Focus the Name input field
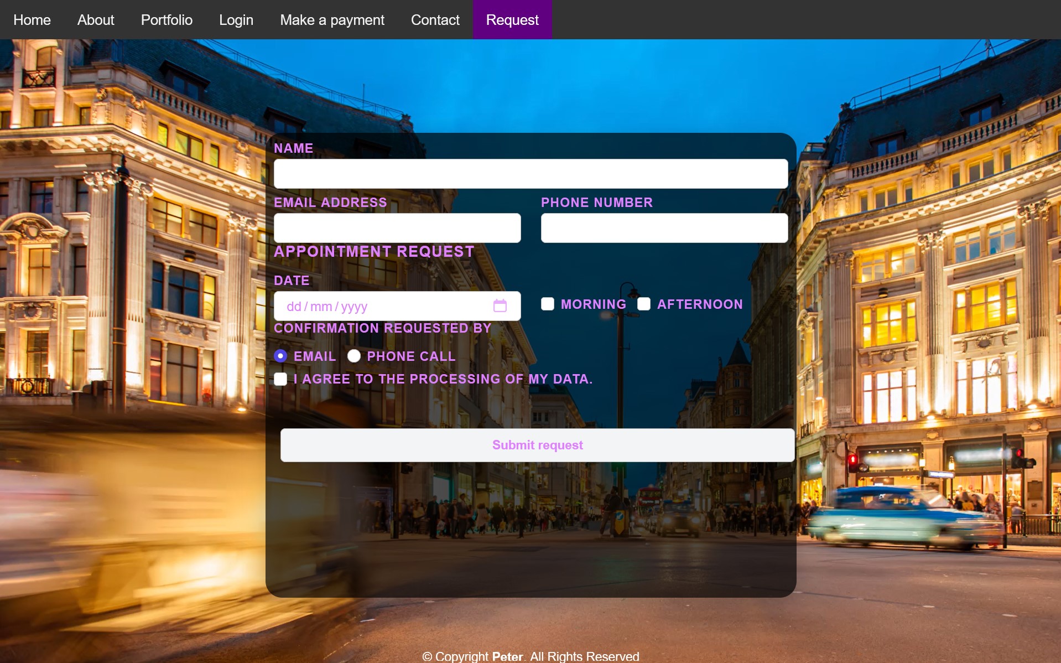This screenshot has width=1061, height=663. point(530,174)
